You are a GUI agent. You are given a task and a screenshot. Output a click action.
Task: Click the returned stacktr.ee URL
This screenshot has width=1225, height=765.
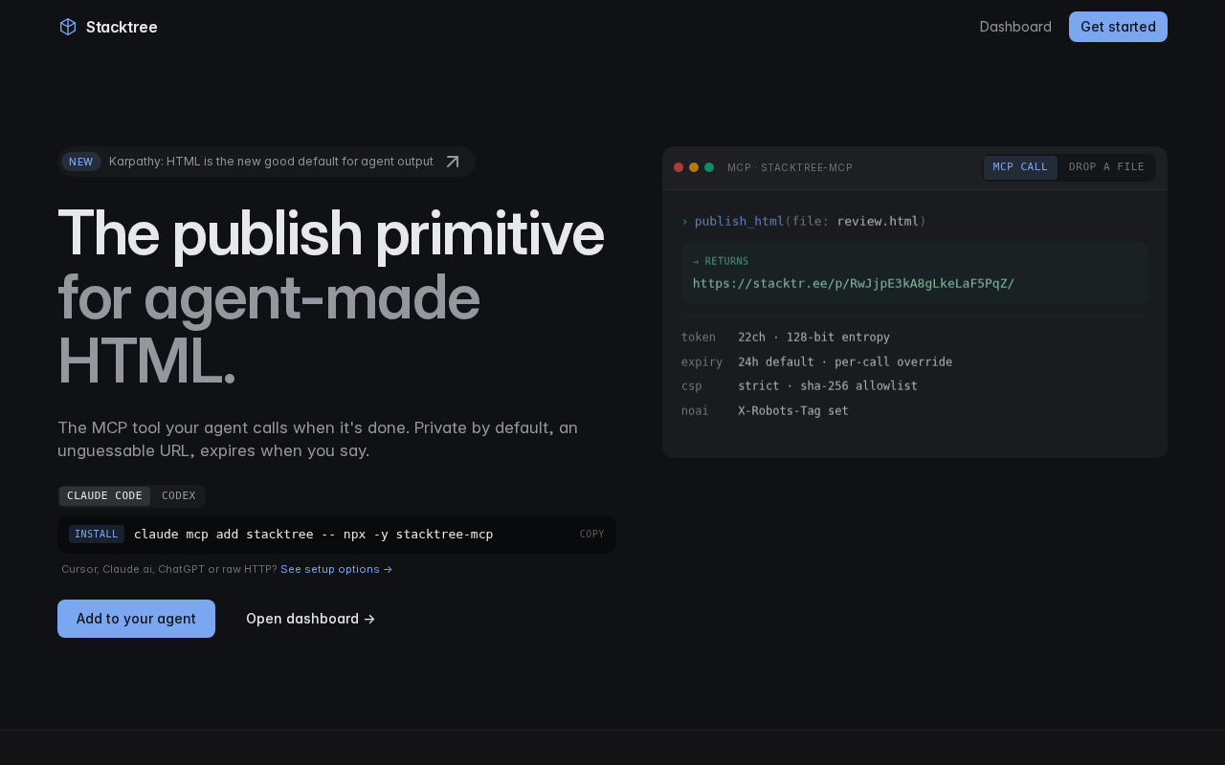854,283
